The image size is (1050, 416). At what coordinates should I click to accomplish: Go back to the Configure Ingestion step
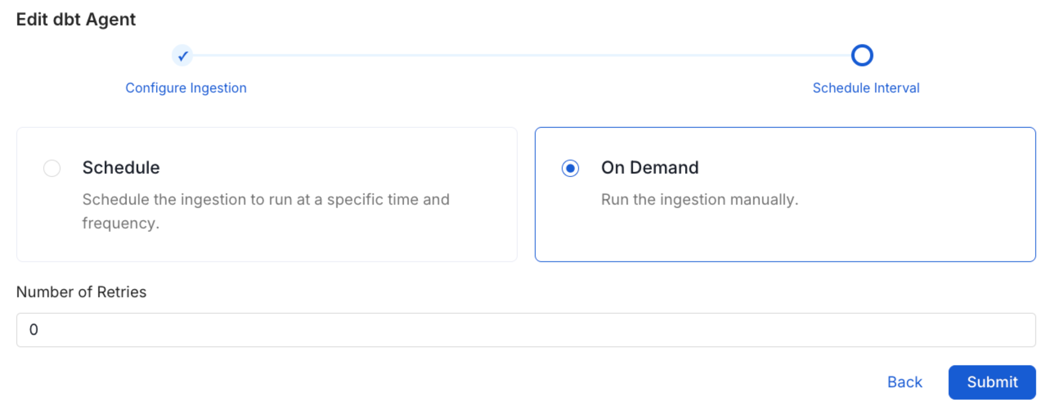(x=186, y=88)
